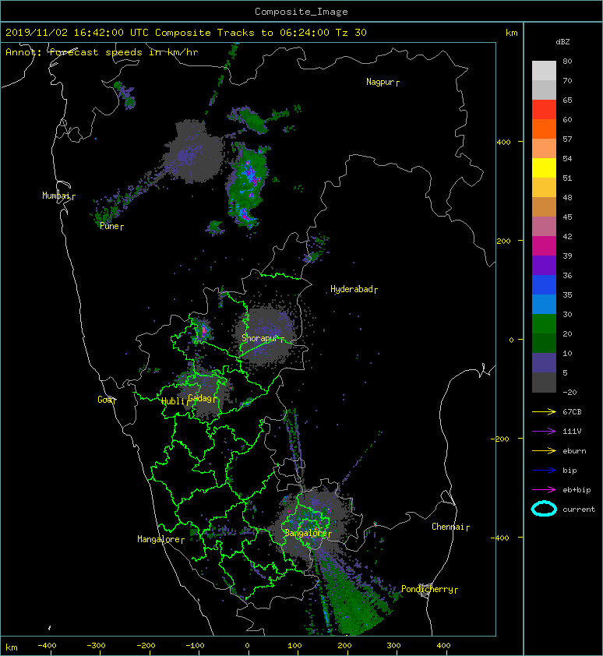Image resolution: width=603 pixels, height=656 pixels.
Task: Click the bip blue arrow legend icon
Action: point(544,471)
